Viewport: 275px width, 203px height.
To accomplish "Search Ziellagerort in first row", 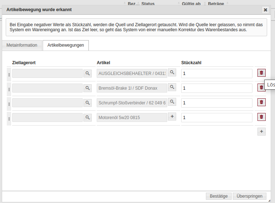I will (87, 74).
